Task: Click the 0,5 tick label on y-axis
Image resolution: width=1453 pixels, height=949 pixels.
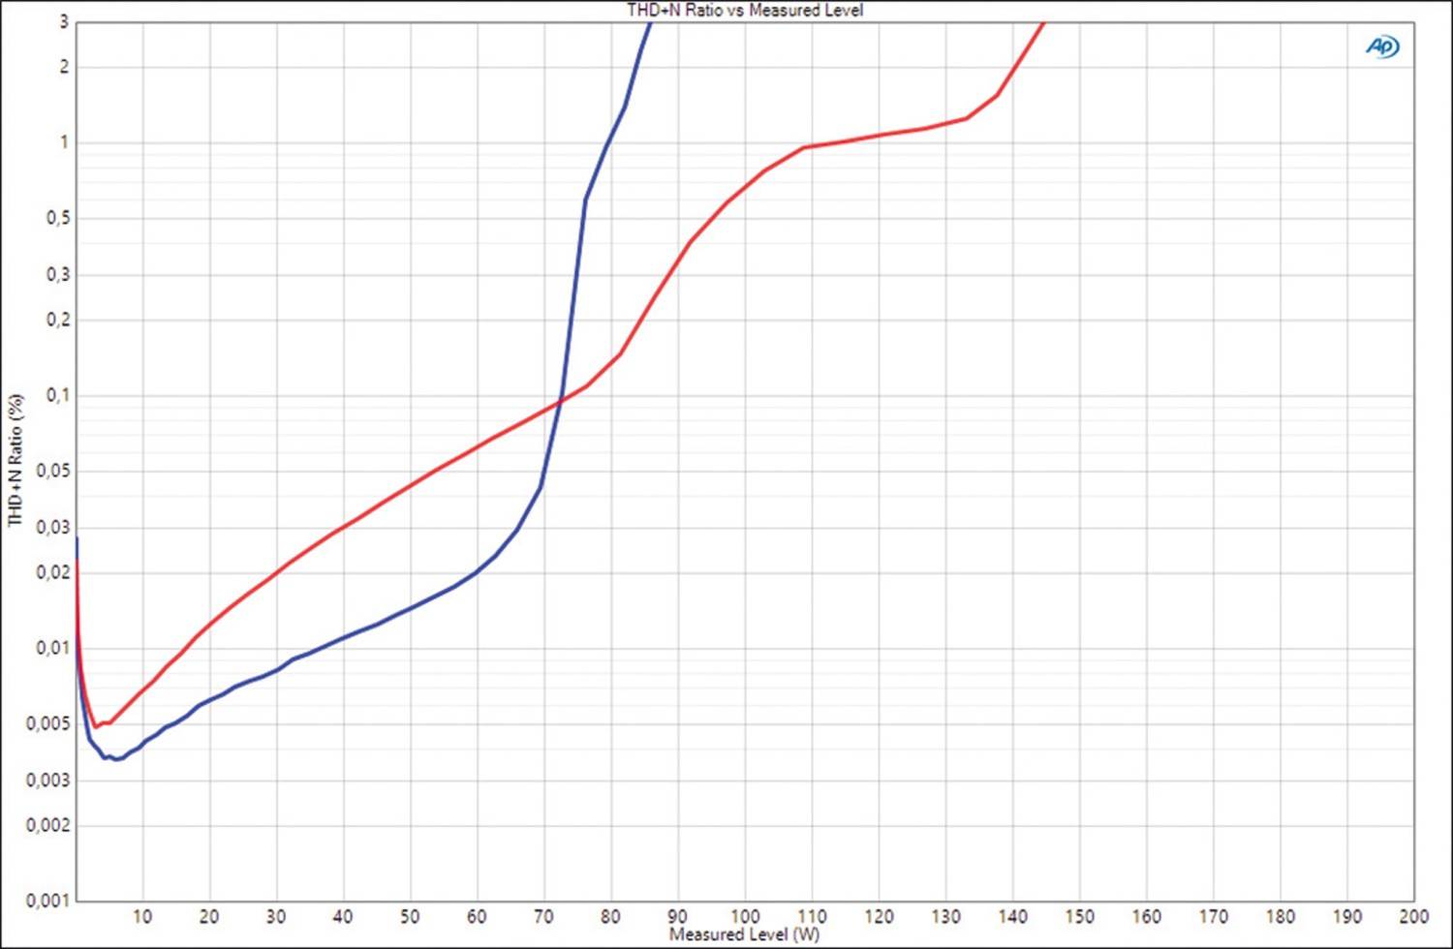Action: pyautogui.click(x=57, y=219)
